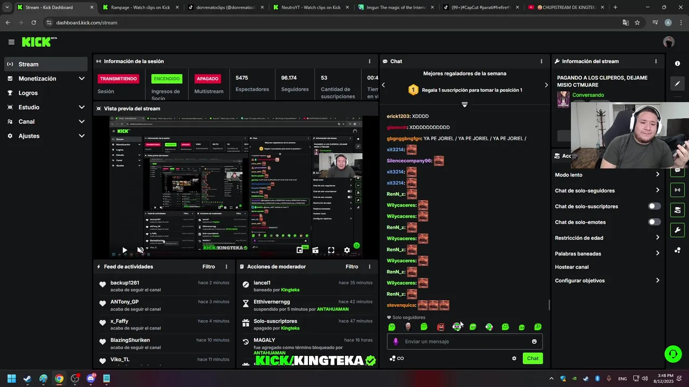689x387 pixels.
Task: Switch to NeutroYT Watch clips browser tab
Action: pos(311,8)
